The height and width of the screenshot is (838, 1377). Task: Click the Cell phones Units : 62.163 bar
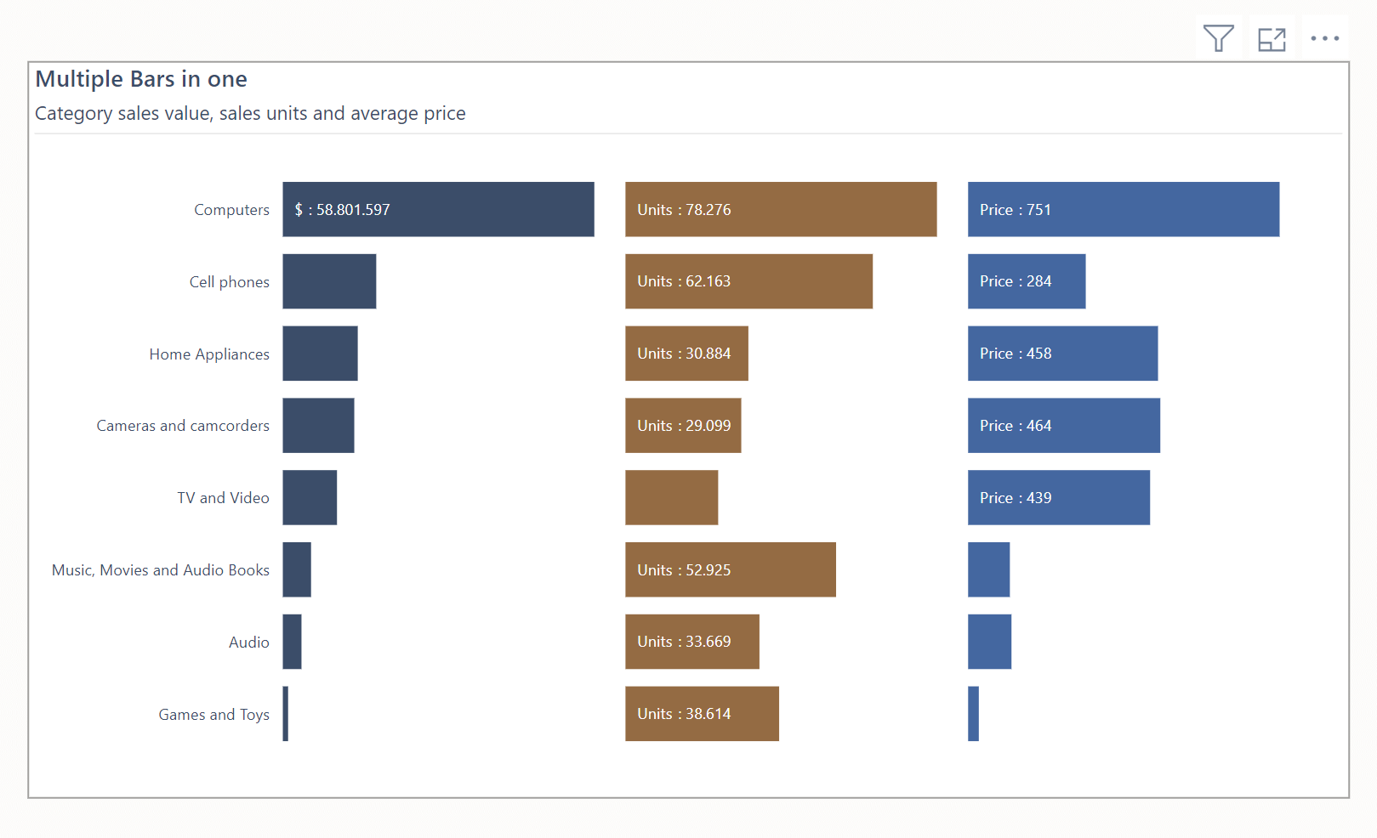click(748, 281)
